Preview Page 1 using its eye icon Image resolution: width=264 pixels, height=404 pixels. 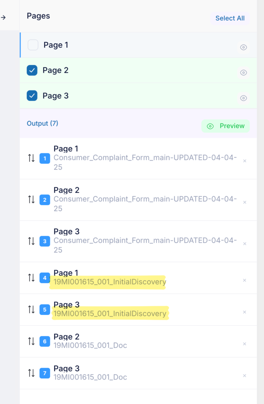pos(243,47)
